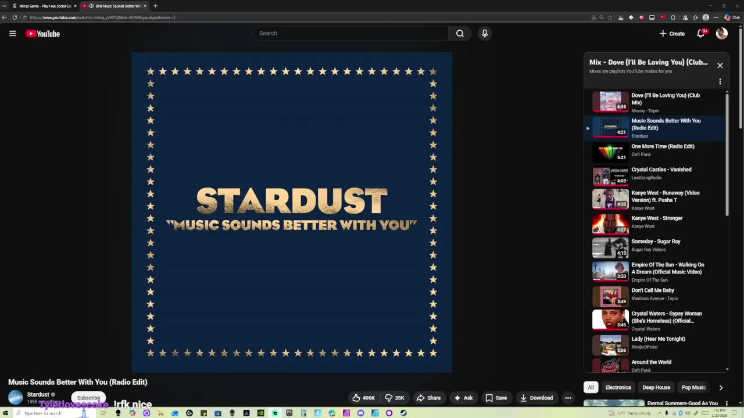
Task: Click the search magnifier button
Action: (460, 33)
